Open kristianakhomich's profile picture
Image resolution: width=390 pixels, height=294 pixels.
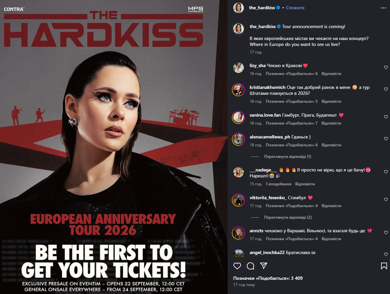238,90
